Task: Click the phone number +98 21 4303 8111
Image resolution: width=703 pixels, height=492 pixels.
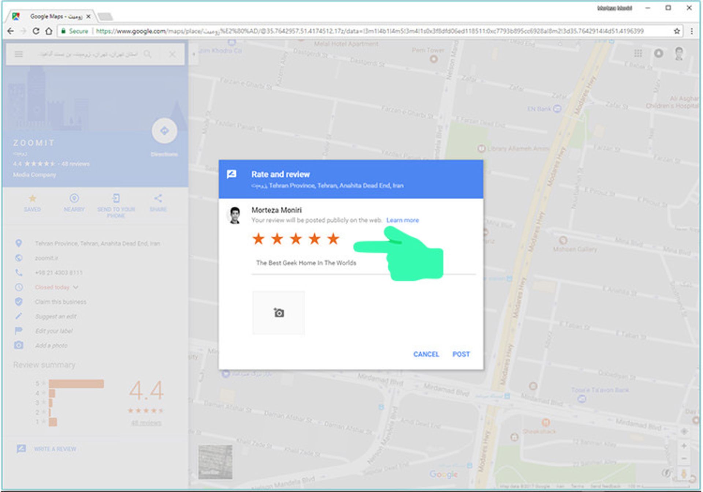Action: 59,273
